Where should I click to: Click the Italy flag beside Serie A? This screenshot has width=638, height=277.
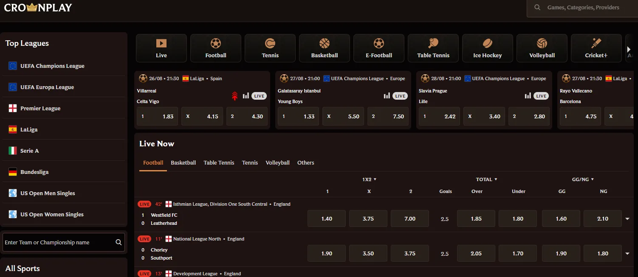(x=13, y=151)
